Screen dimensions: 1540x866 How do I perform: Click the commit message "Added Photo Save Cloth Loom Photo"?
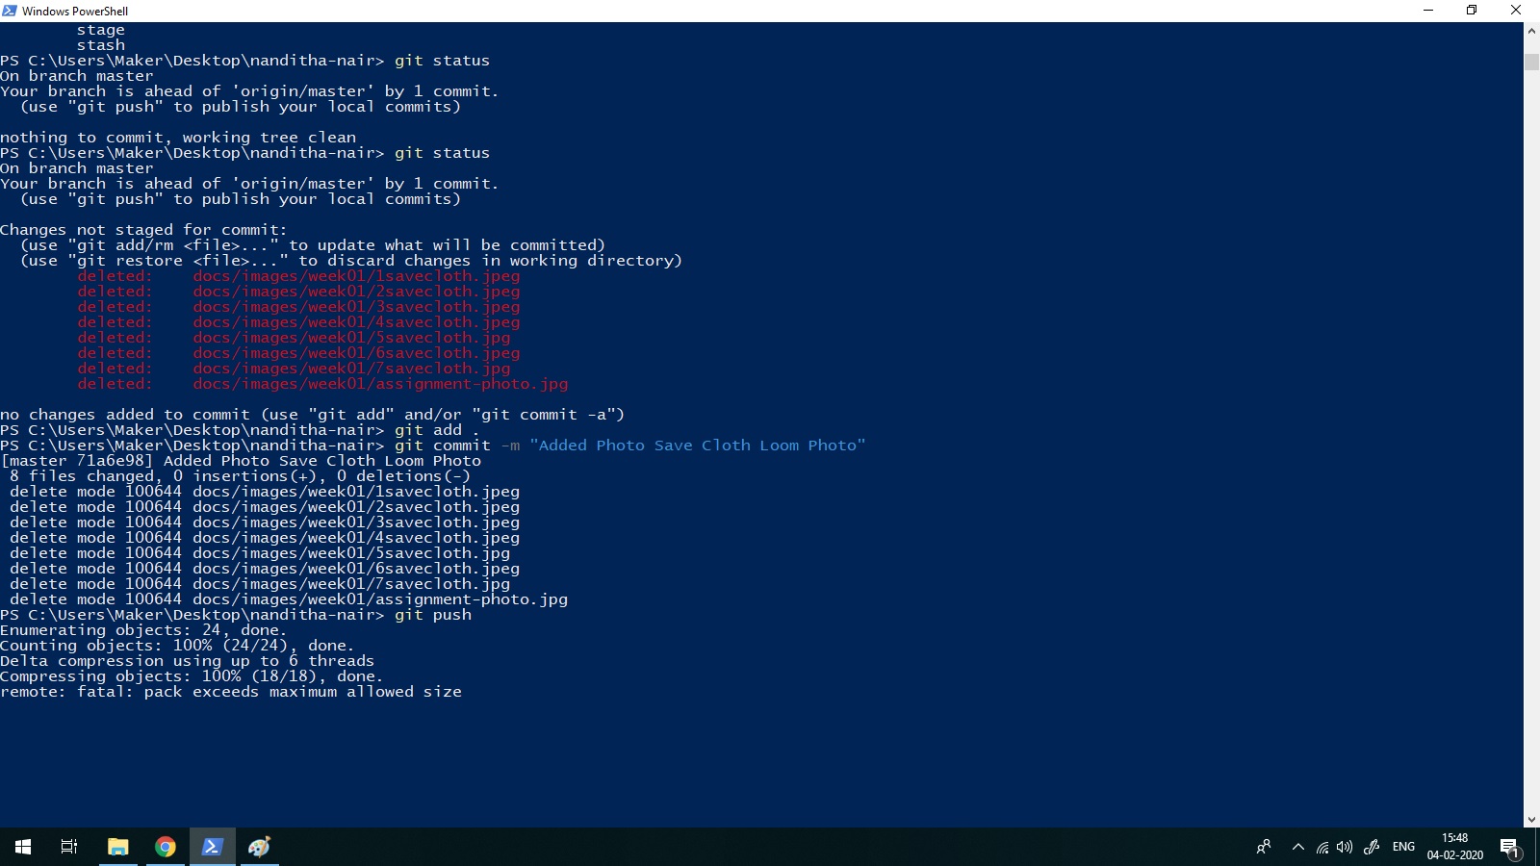point(698,446)
